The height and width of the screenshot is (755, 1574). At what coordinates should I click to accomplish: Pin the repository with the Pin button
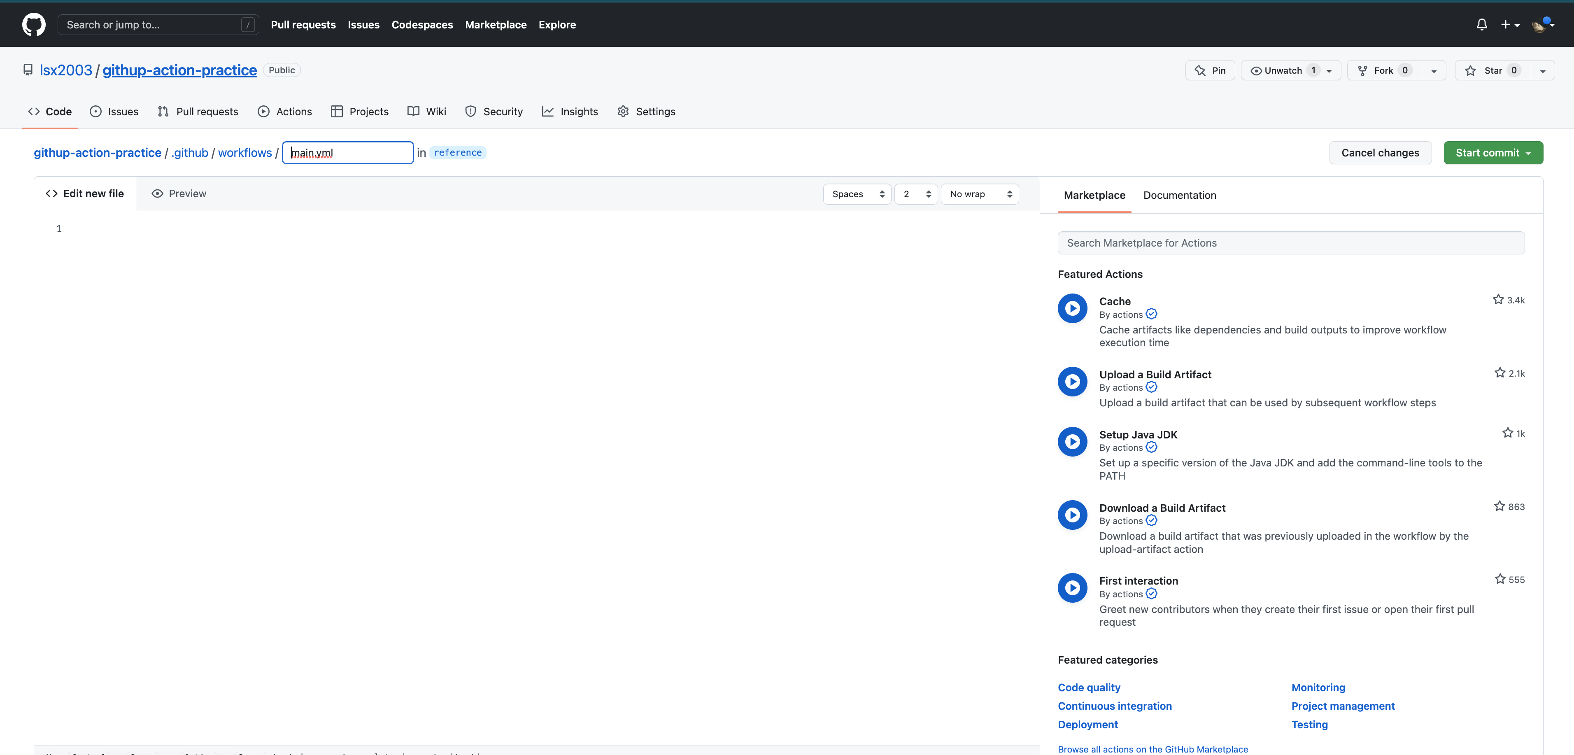click(x=1210, y=70)
